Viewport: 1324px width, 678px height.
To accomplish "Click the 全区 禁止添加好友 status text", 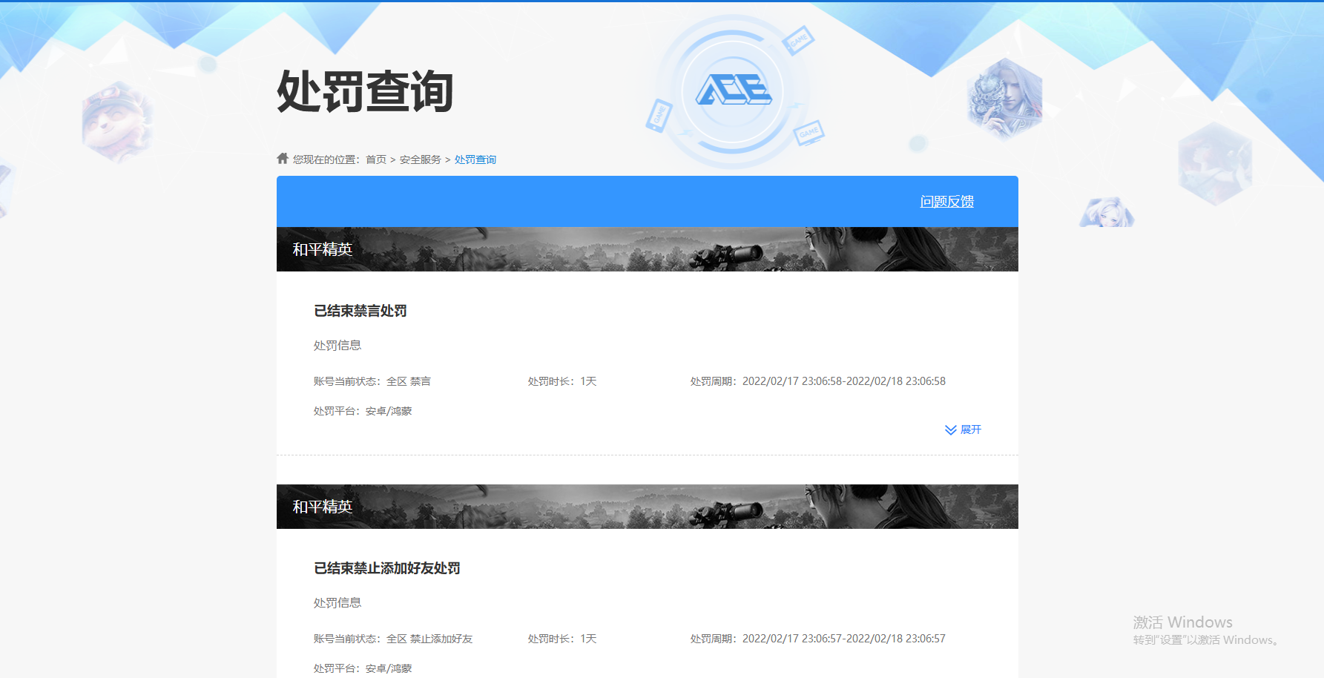I will point(429,639).
